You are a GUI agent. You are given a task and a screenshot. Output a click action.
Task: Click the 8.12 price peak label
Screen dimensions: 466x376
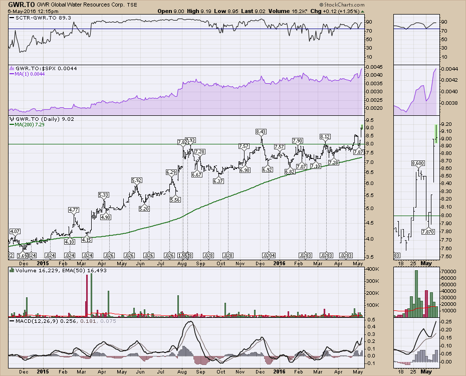coord(325,137)
